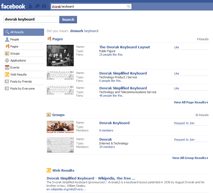Screen dimensions: 213x193
Task: Show Posts by Everyone
Action: click(x=24, y=89)
